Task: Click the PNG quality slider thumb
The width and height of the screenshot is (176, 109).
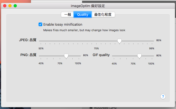Action: [x=66, y=56]
